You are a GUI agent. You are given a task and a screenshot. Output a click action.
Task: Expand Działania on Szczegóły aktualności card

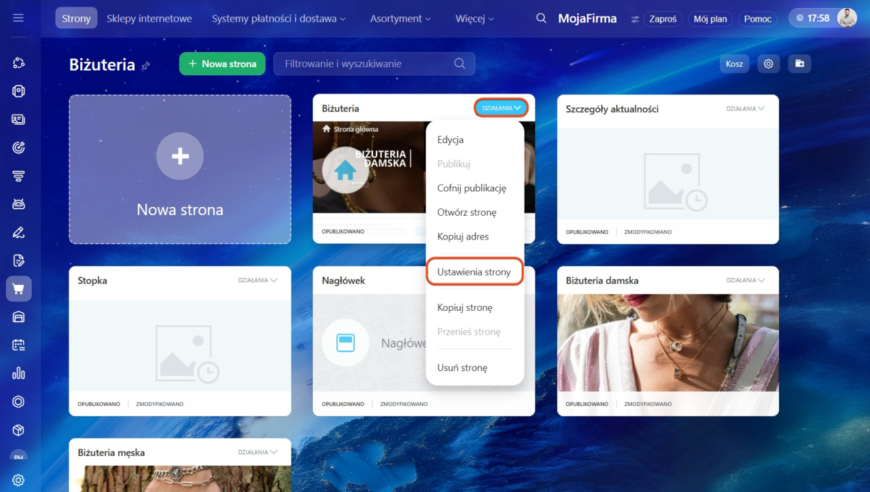[x=745, y=109]
